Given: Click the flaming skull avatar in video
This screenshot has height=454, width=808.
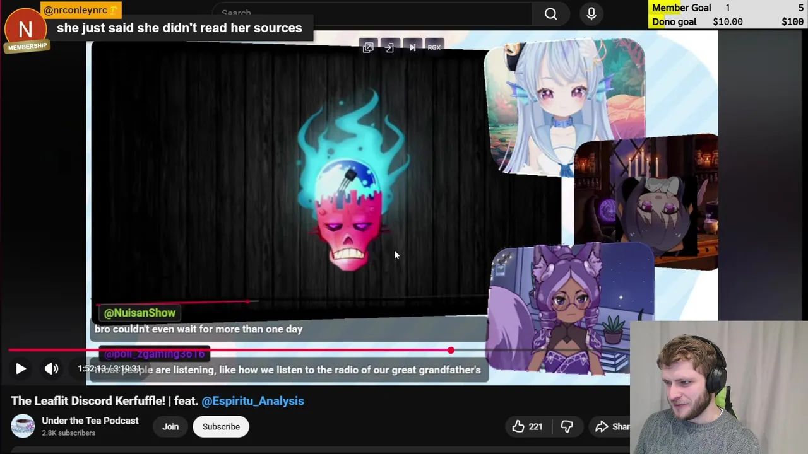Looking at the screenshot, I should pos(350,183).
